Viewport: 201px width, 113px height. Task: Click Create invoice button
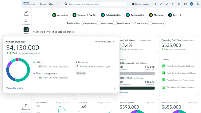[158, 23]
